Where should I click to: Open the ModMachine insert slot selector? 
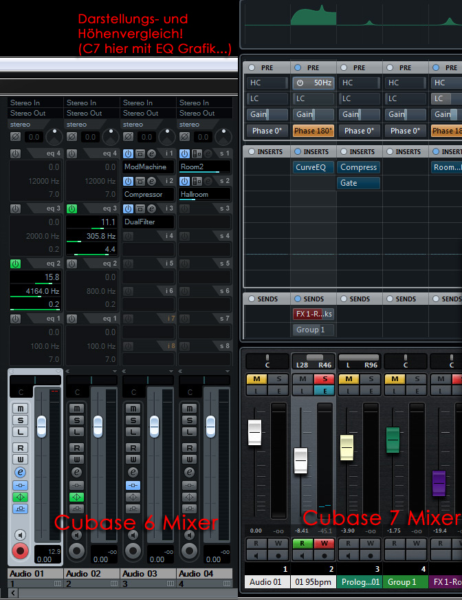[148, 167]
